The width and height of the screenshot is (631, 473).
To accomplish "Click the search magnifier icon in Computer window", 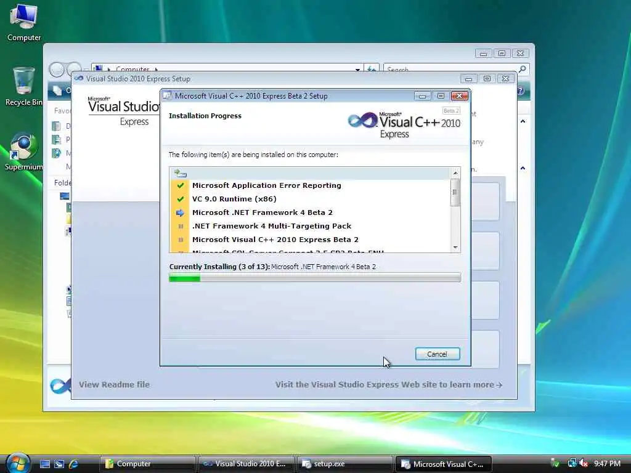I will (x=523, y=69).
